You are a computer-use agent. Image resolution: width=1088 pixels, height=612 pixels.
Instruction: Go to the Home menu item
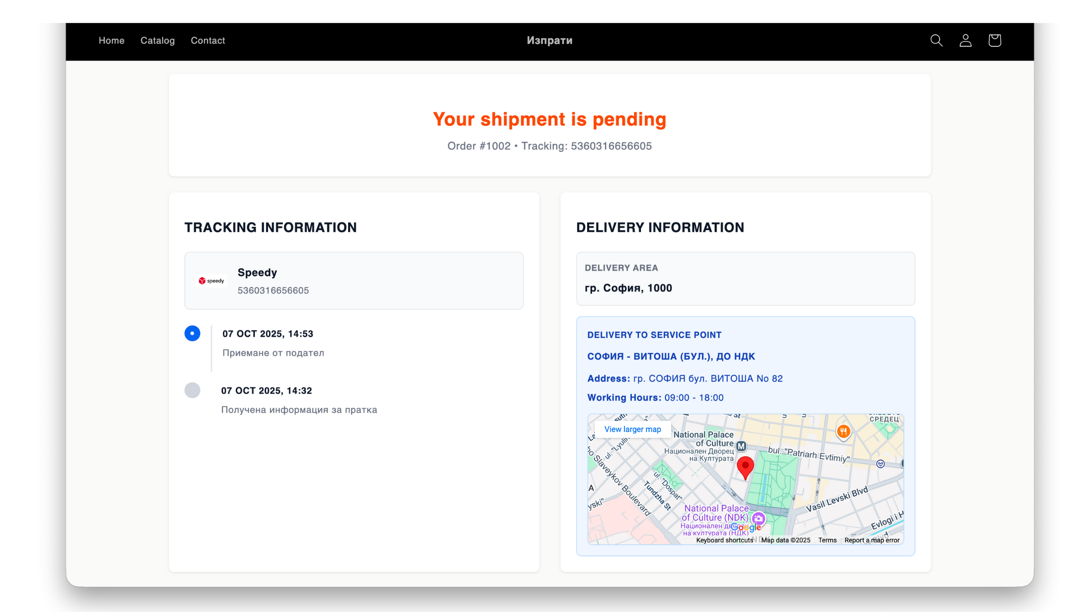pyautogui.click(x=112, y=40)
